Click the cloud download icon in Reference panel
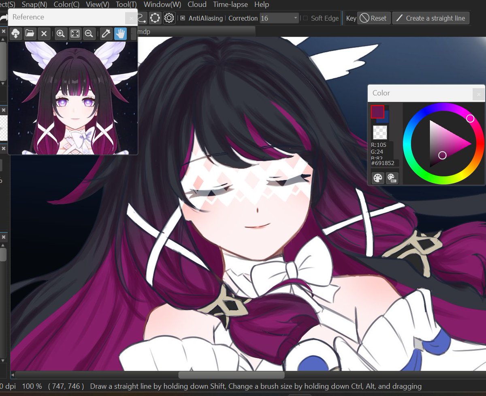Image resolution: width=486 pixels, height=396 pixels. [x=16, y=34]
